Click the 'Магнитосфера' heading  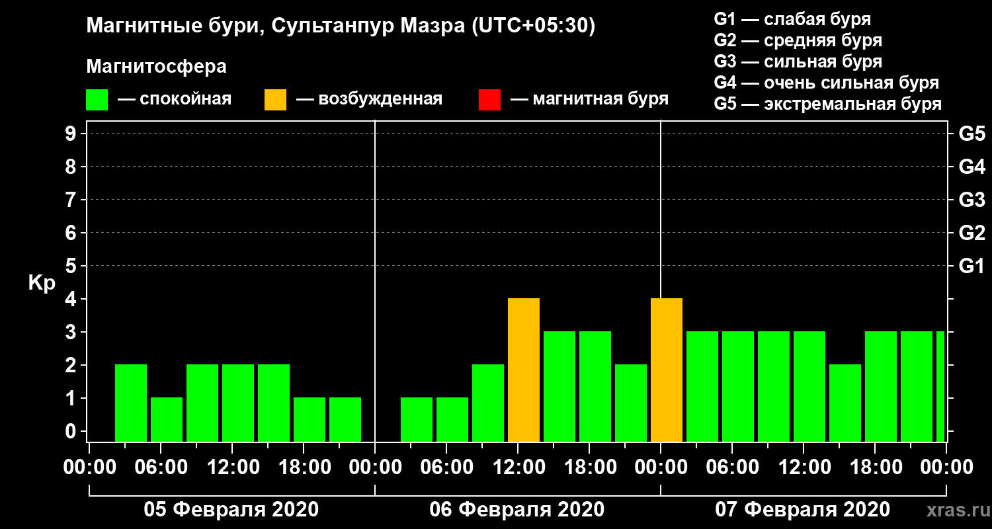point(156,67)
